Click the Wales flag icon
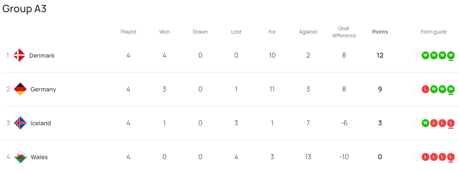This screenshot has width=459, height=171. click(x=21, y=157)
